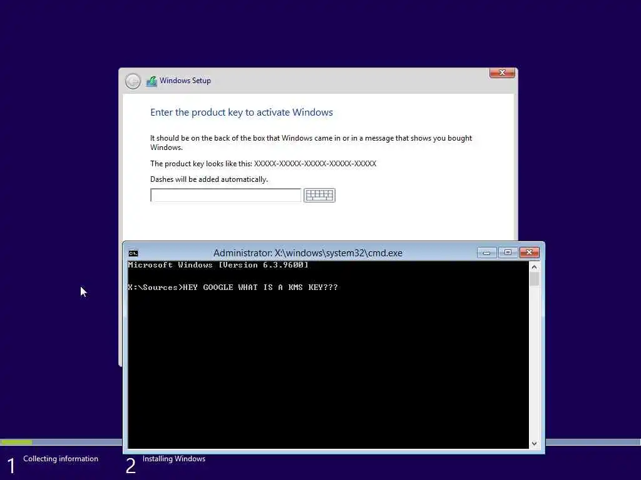This screenshot has height=480, width=641.
Task: Minimize the command prompt window
Action: (x=486, y=252)
